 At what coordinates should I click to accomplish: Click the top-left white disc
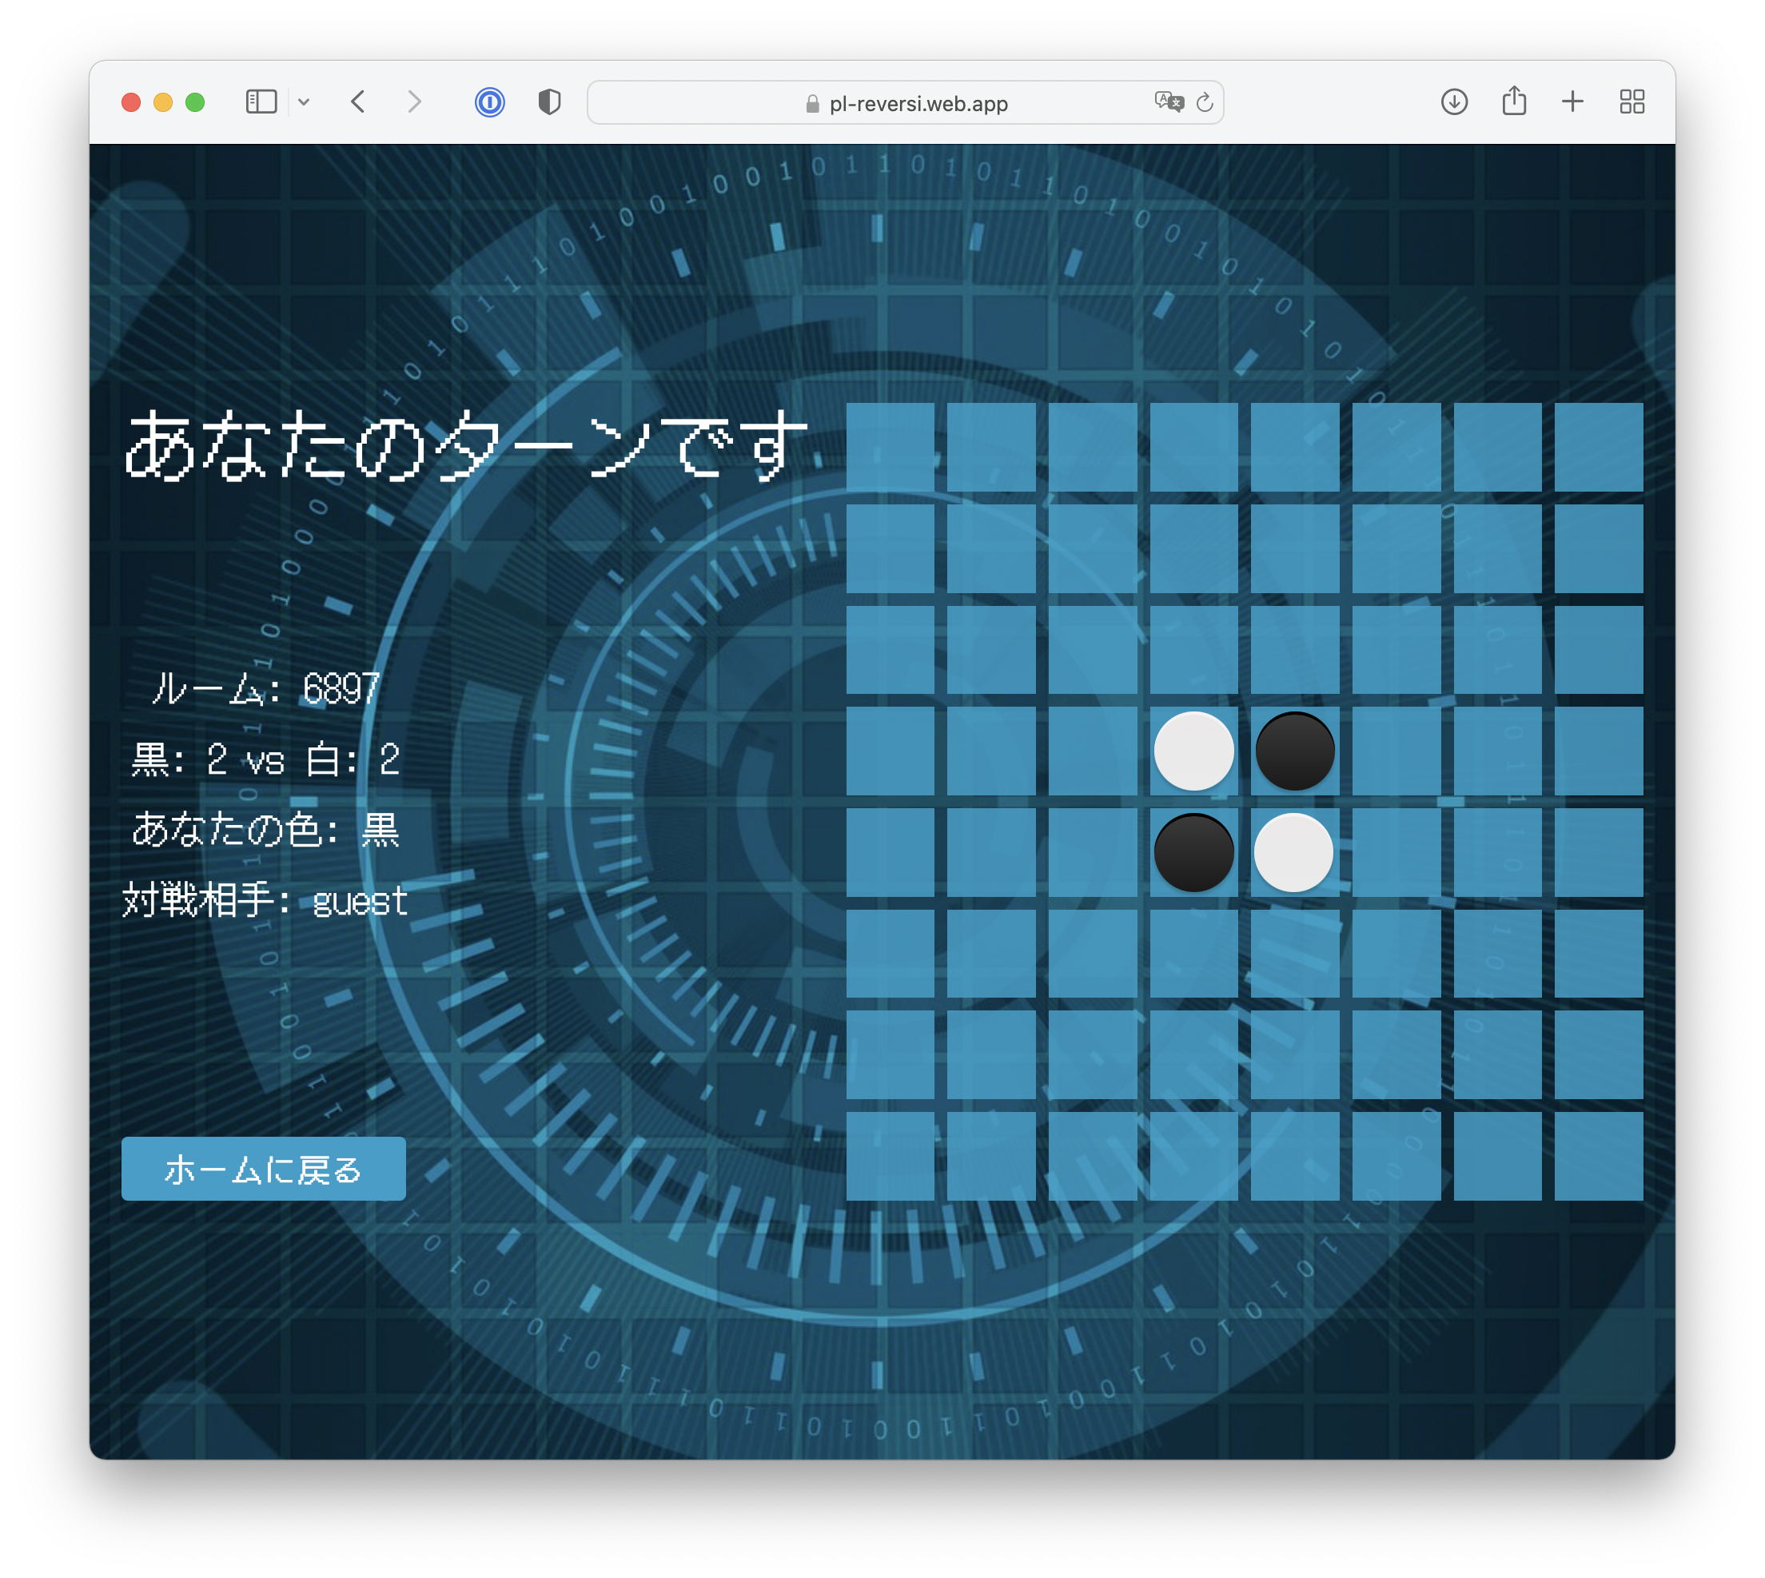(1193, 751)
